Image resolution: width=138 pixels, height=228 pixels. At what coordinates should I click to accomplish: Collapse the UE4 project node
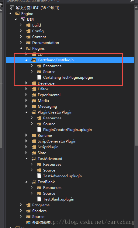point(16,19)
